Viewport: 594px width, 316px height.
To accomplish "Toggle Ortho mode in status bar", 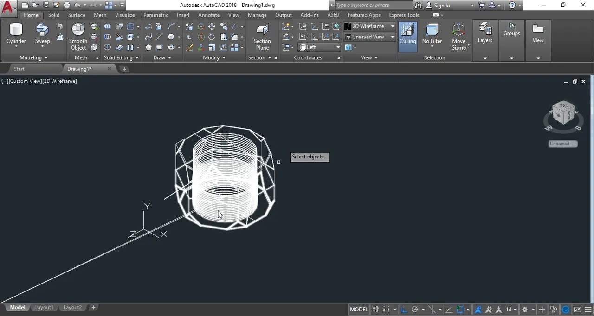I will pyautogui.click(x=404, y=310).
